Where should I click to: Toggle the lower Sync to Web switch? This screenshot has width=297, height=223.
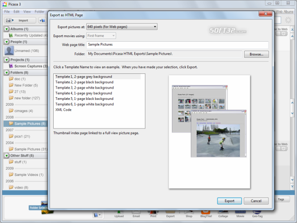pyautogui.click(x=282, y=149)
